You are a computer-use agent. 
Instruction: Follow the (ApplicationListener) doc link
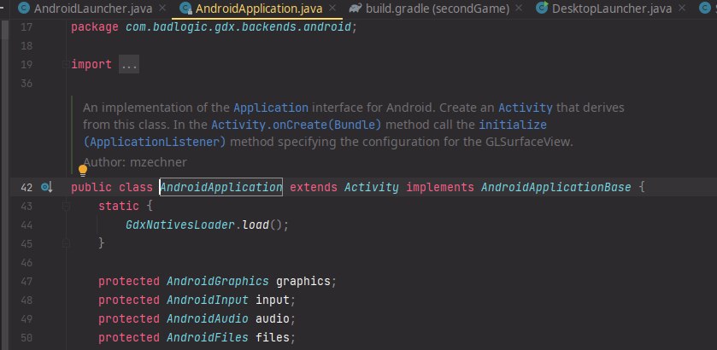point(155,142)
